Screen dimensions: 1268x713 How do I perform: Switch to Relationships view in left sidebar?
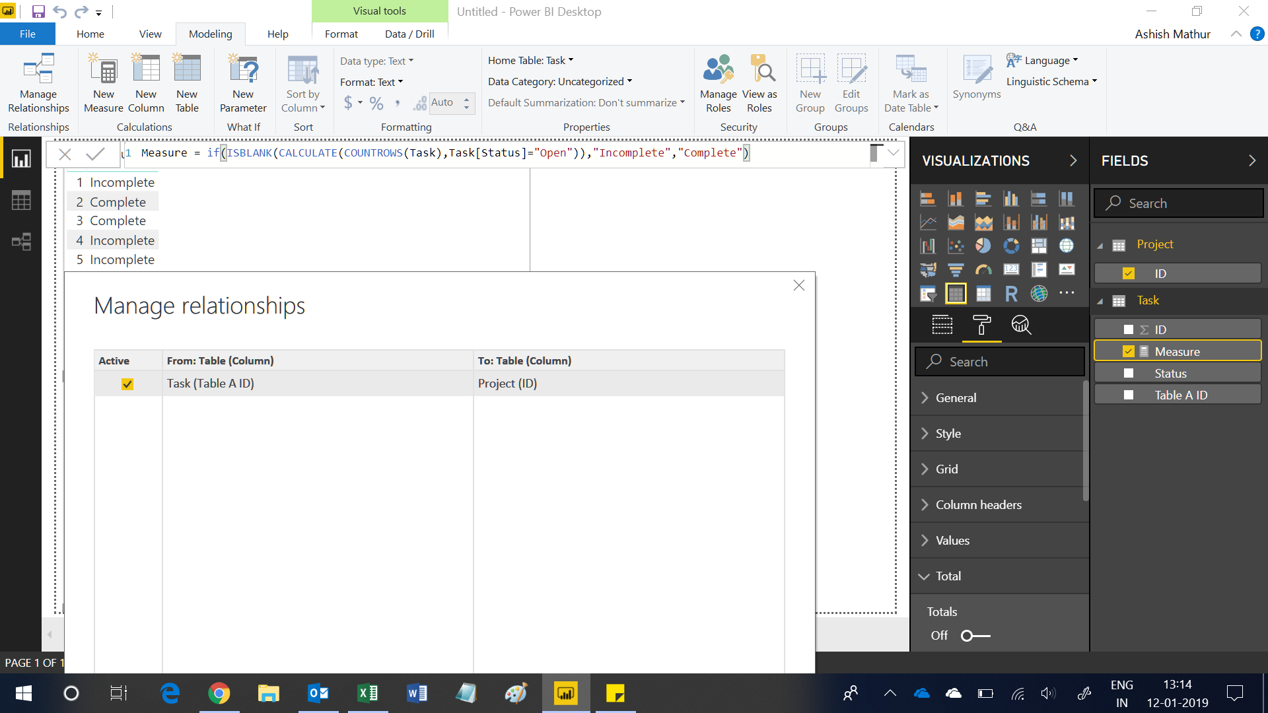pos(21,242)
